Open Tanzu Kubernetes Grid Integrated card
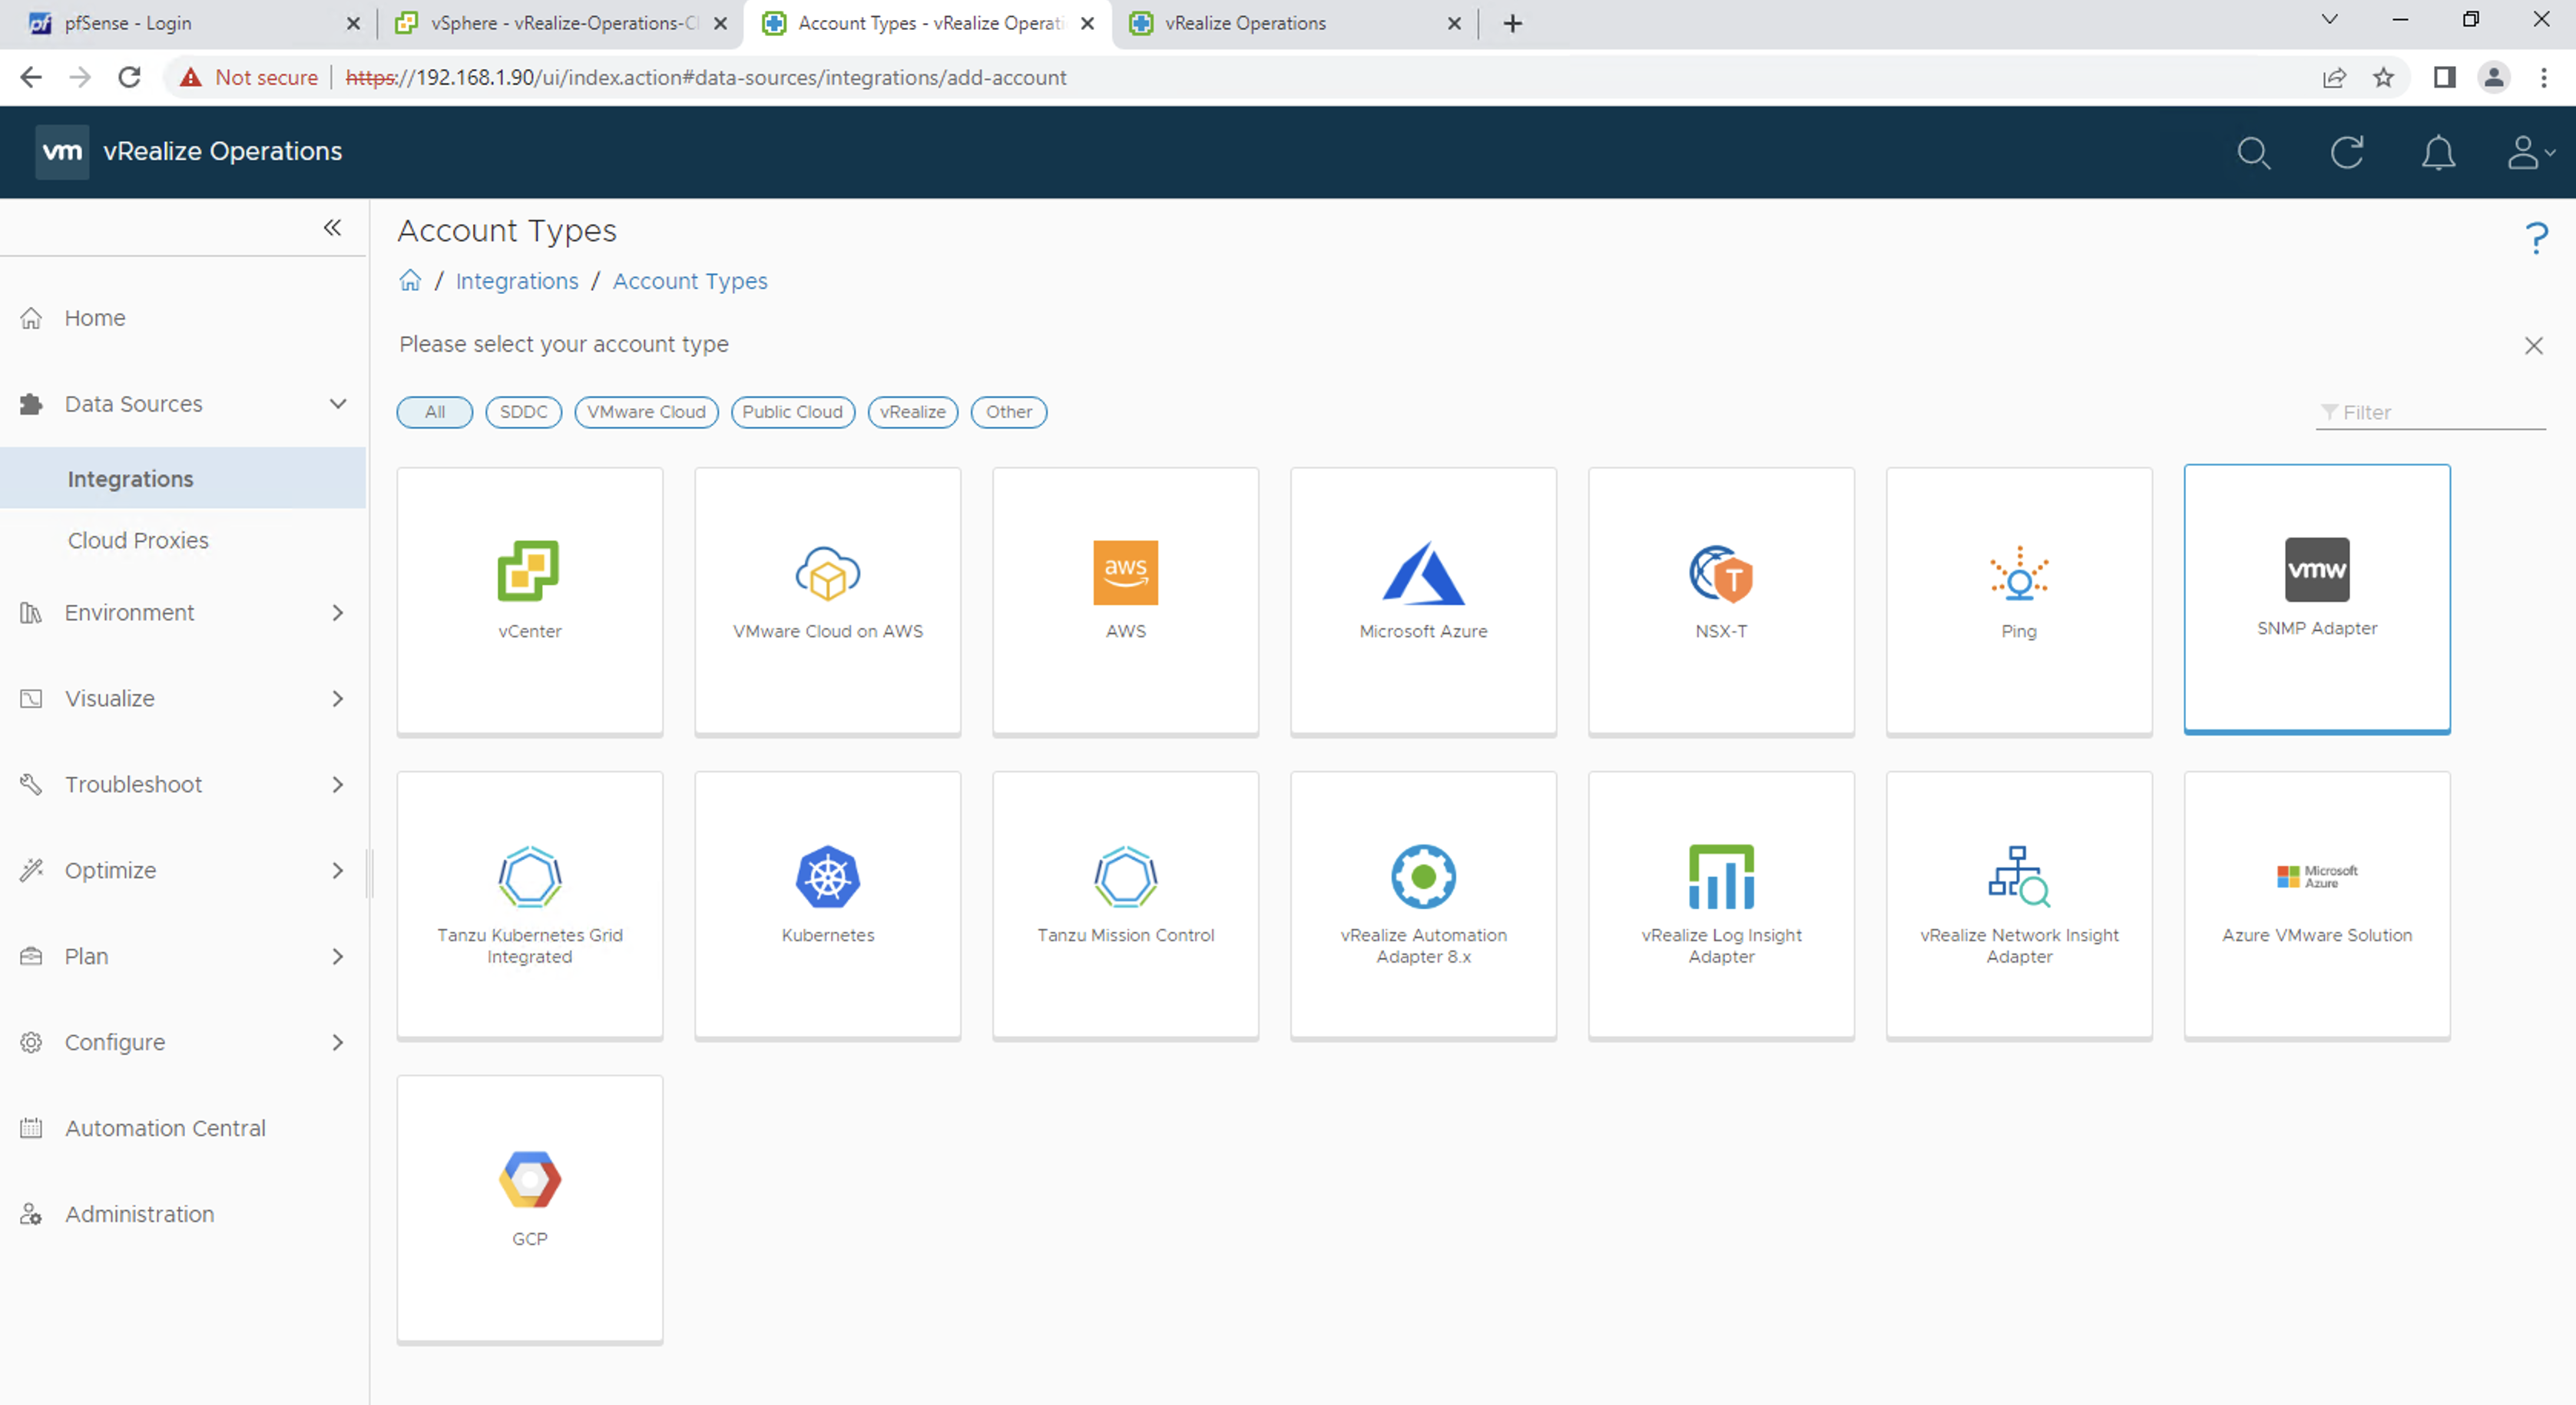This screenshot has height=1405, width=2576. [529, 904]
